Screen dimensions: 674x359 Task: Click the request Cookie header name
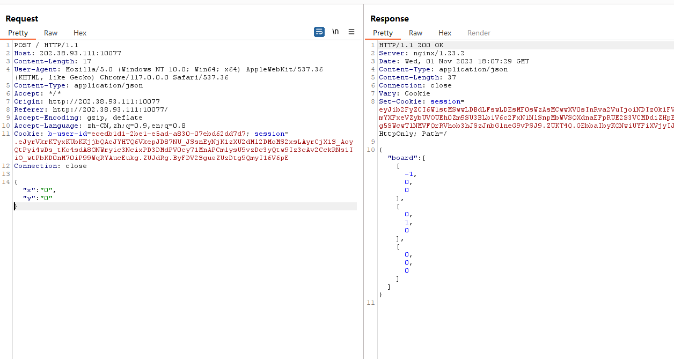pyautogui.click(x=27, y=134)
